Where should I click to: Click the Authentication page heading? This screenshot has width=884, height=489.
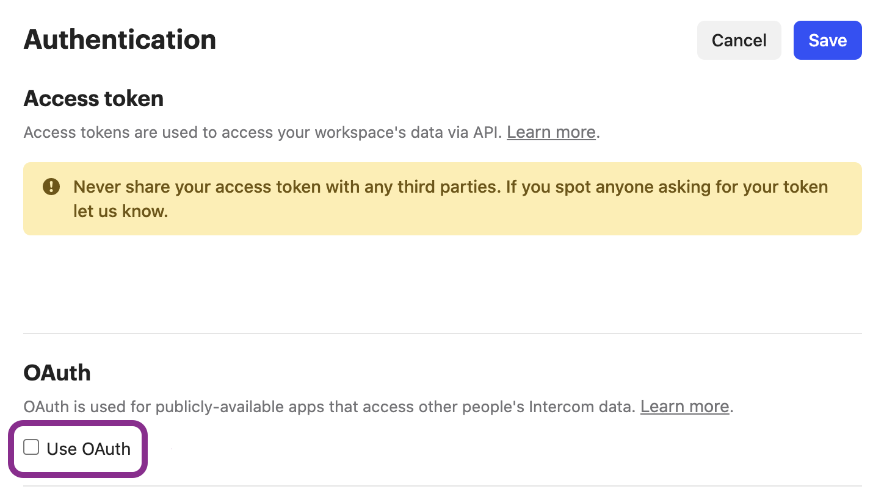[x=120, y=40]
